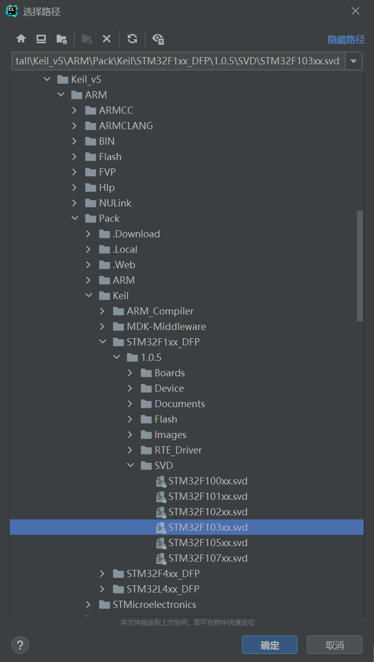Click the 确定 confirm button

pos(269,645)
